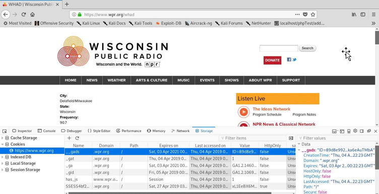Open the iframe selector in devtools toolbar

[x=335, y=131]
